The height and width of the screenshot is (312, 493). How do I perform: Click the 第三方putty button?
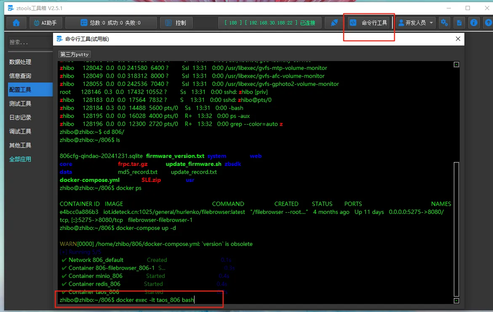75,54
